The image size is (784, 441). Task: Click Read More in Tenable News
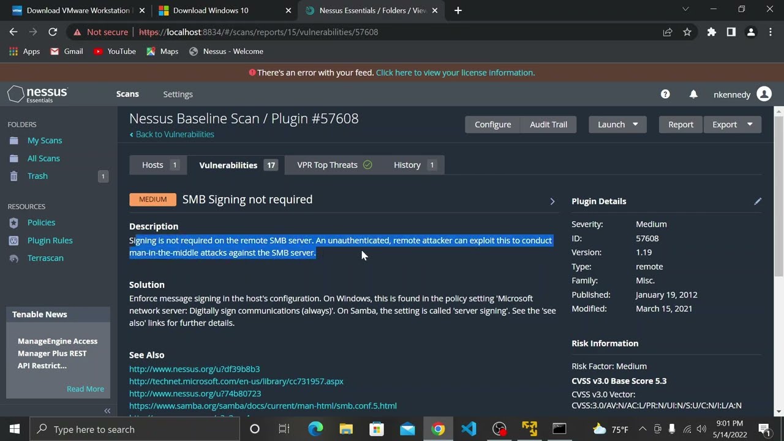click(85, 389)
